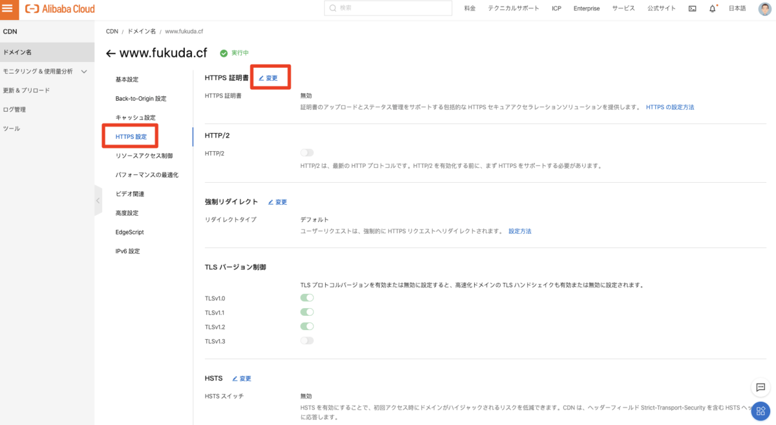Open テクニカルサポート in top navigation
The image size is (776, 425).
coord(513,8)
